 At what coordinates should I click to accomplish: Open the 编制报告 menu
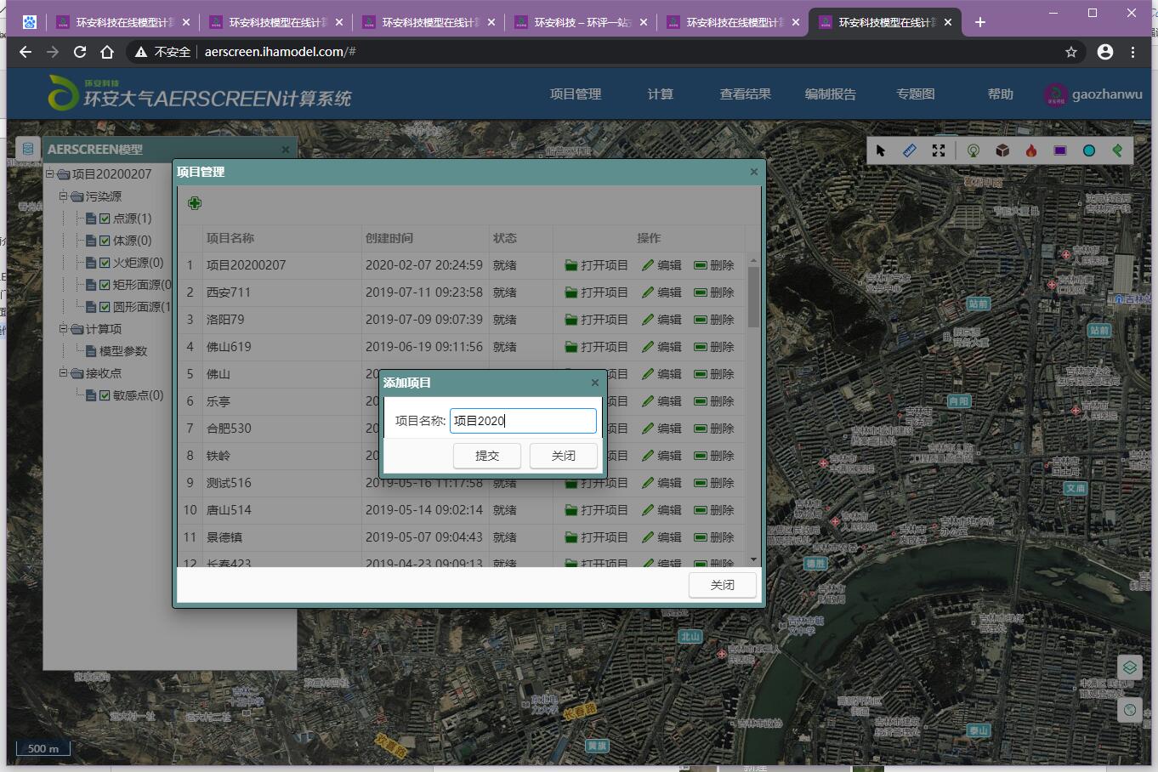pyautogui.click(x=830, y=94)
